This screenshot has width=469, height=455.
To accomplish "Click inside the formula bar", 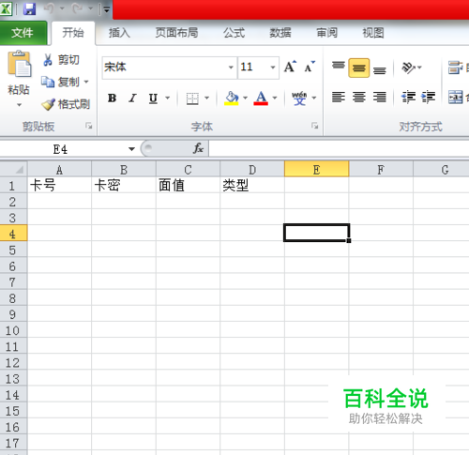I will (339, 149).
